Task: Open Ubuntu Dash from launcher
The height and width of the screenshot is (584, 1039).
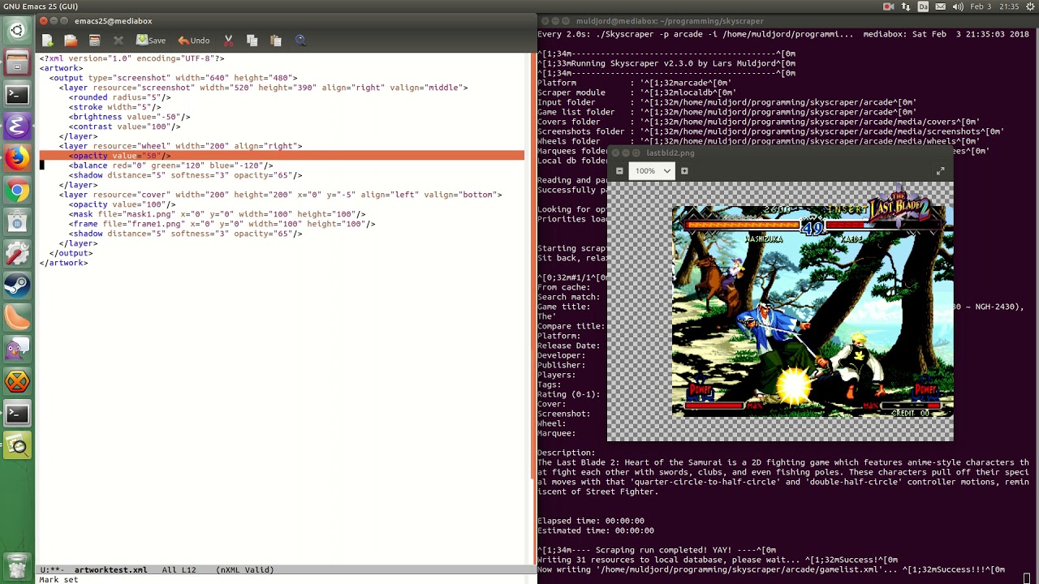Action: pyautogui.click(x=17, y=31)
